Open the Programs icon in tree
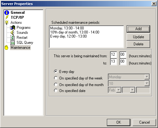Screen dimensions: 158x128 tap(13, 28)
